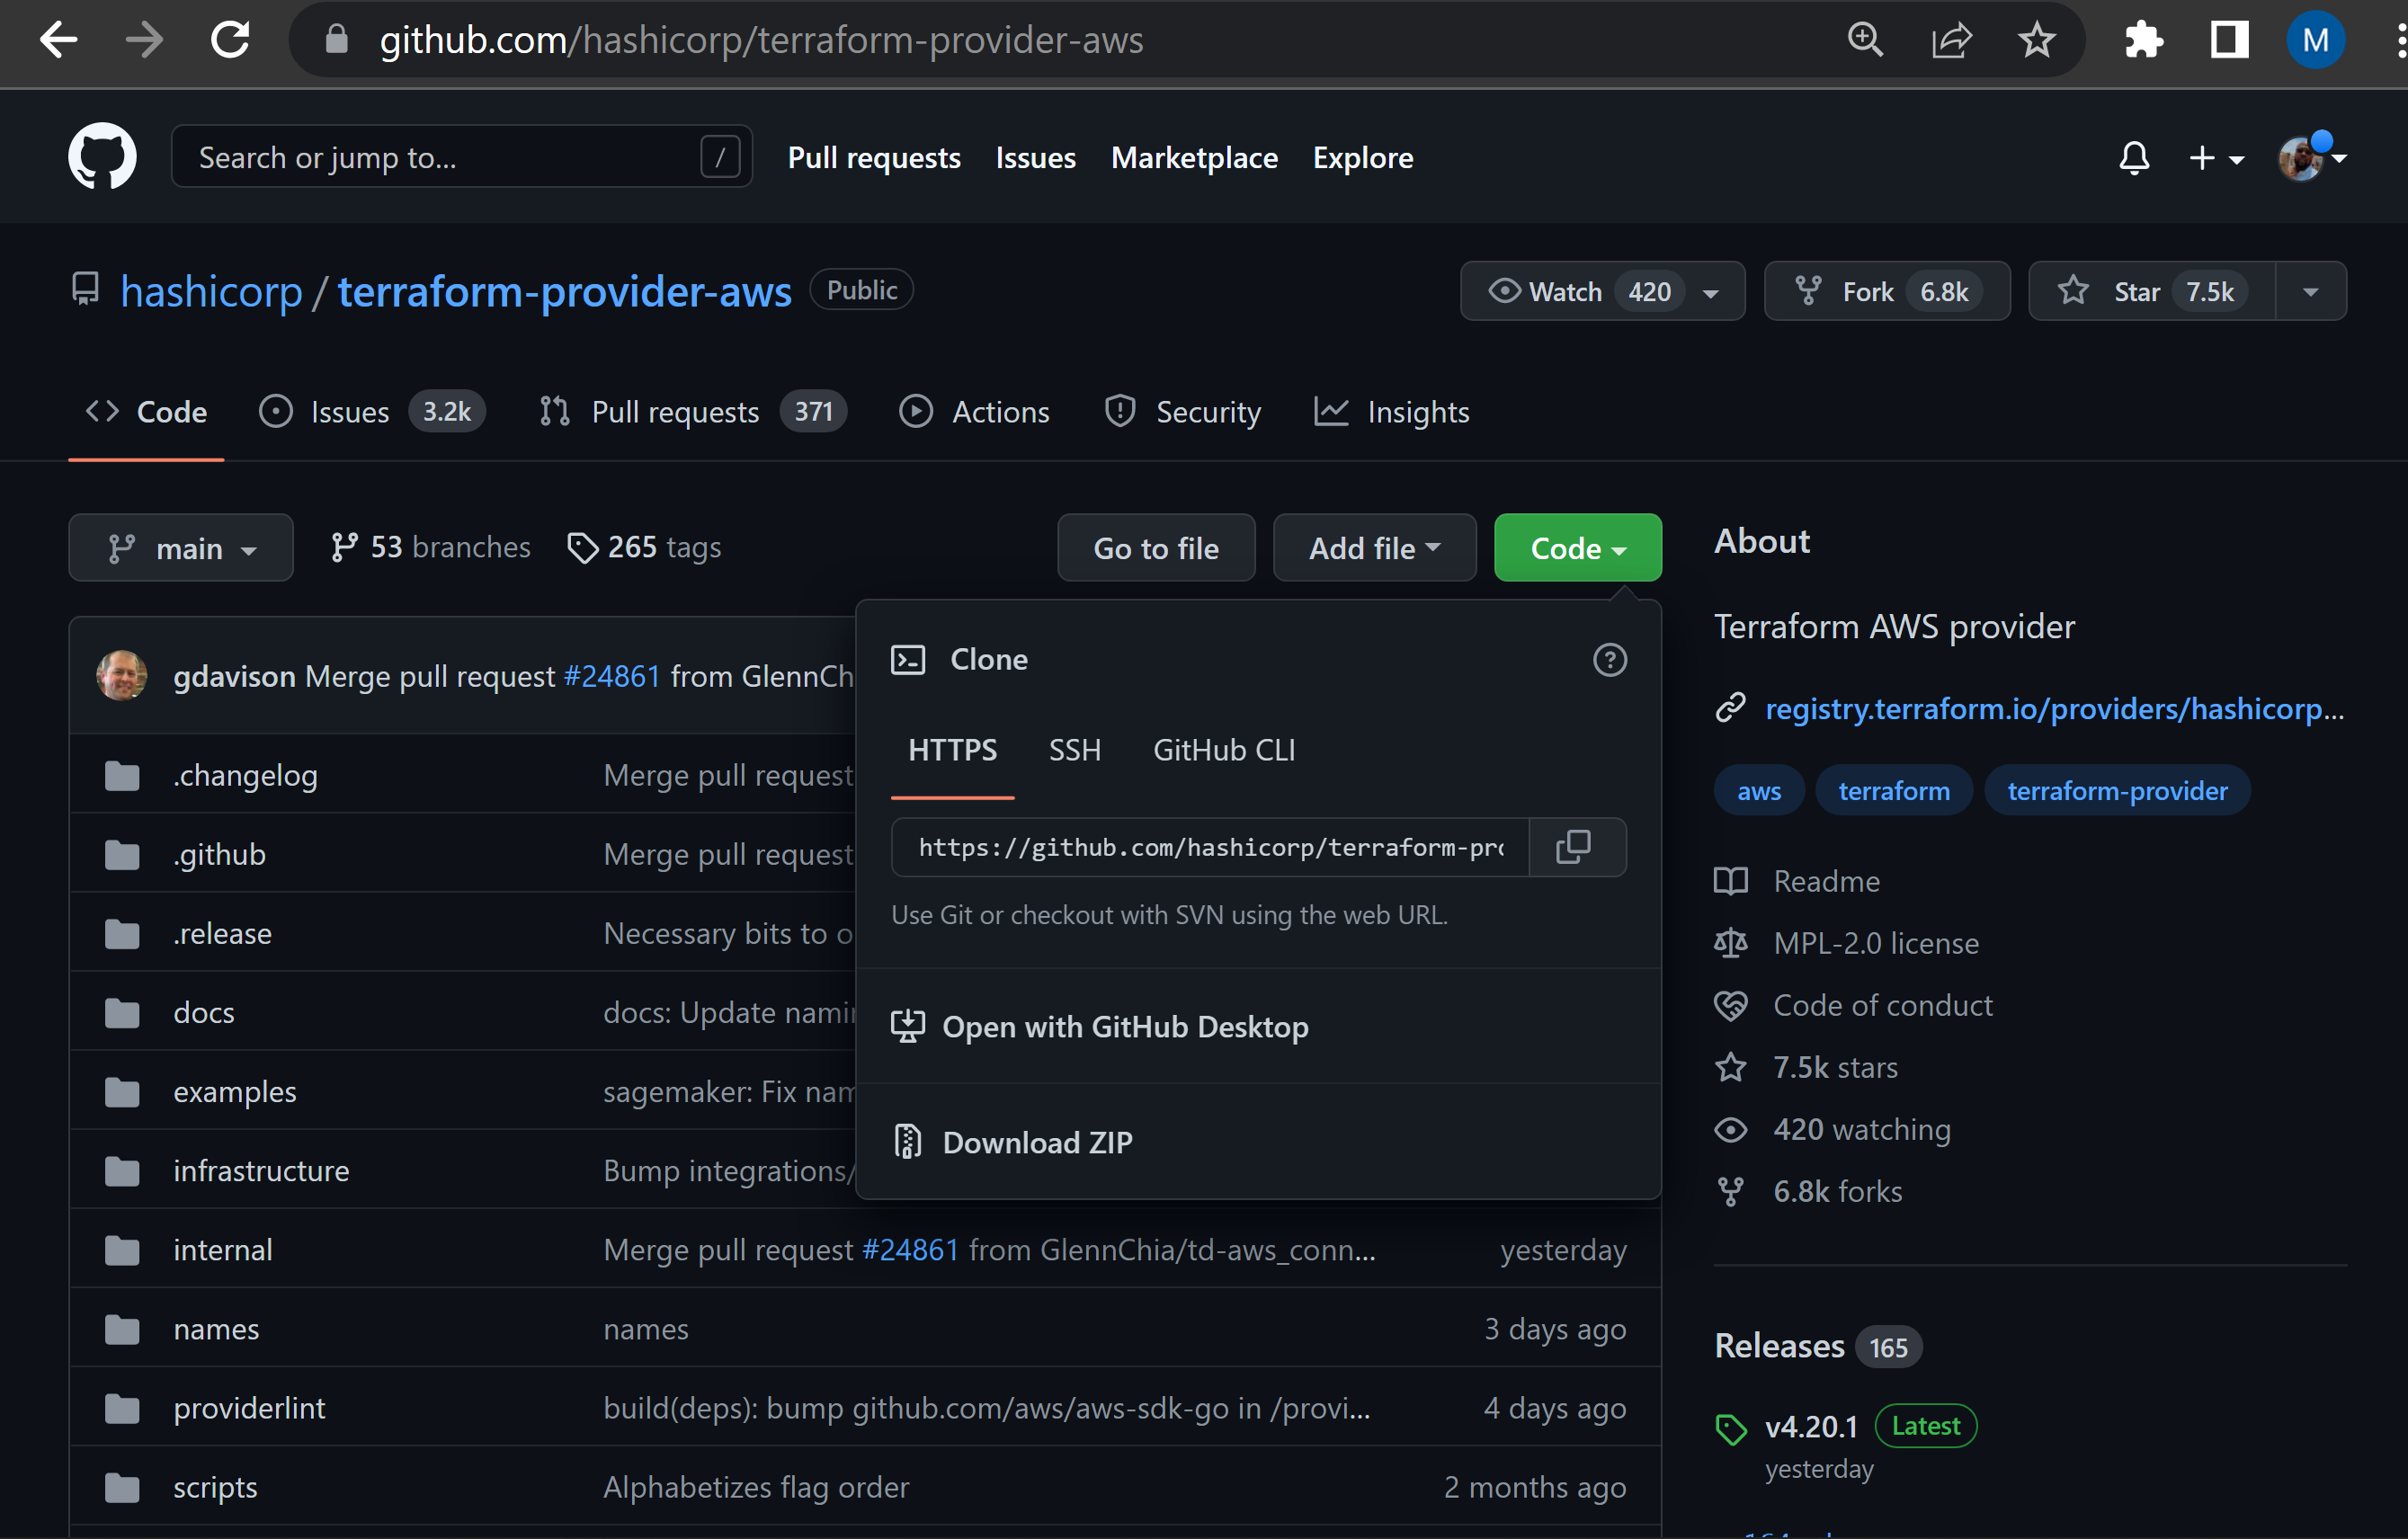Image resolution: width=2408 pixels, height=1539 pixels.
Task: Open the main branch selector
Action: [181, 548]
